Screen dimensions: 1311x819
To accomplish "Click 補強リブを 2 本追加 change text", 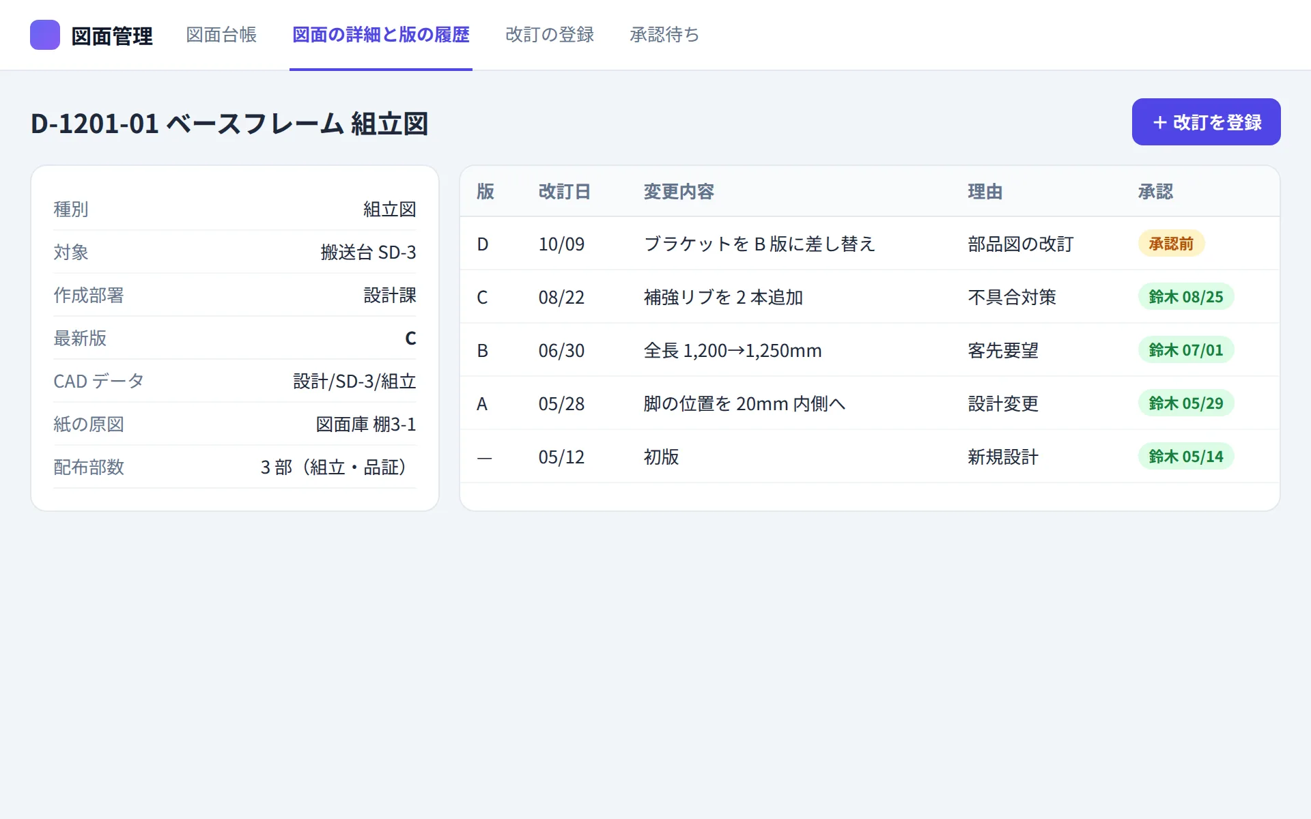I will 723,298.
